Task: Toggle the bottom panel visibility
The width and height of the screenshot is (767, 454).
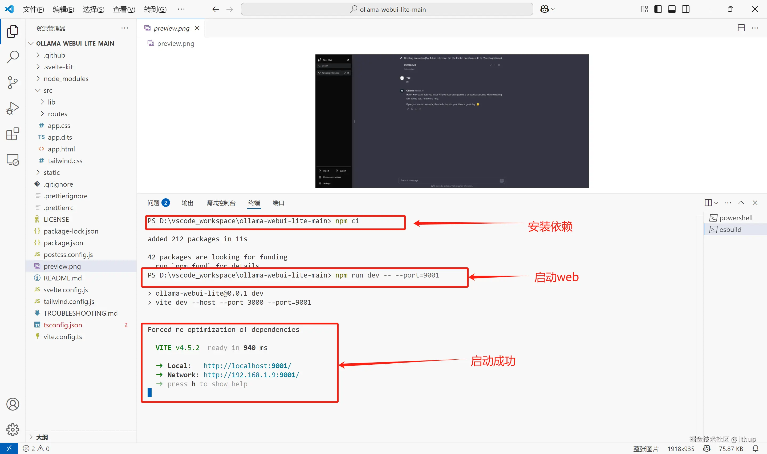Action: pos(672,9)
